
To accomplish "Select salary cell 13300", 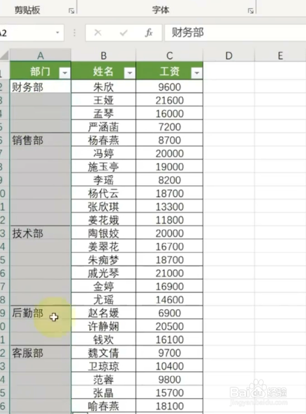I will tap(169, 206).
